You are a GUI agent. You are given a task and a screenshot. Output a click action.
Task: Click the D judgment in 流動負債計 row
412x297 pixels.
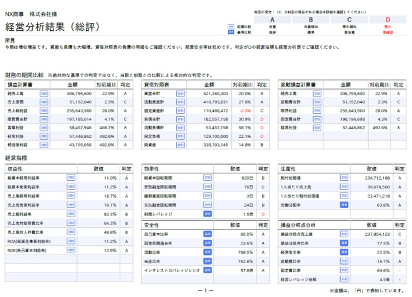(262, 127)
